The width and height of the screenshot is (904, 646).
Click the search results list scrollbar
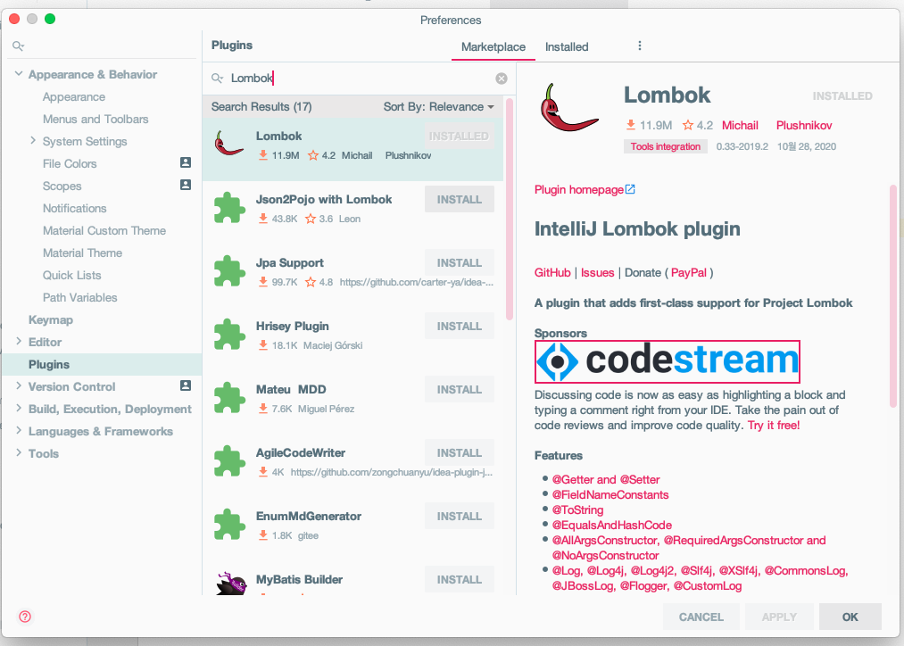509,209
